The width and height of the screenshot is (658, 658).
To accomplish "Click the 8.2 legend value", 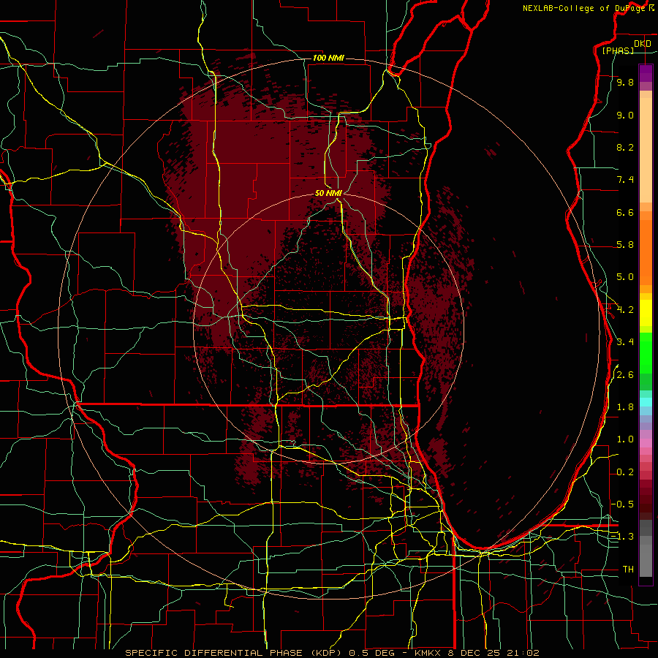I will tap(625, 148).
